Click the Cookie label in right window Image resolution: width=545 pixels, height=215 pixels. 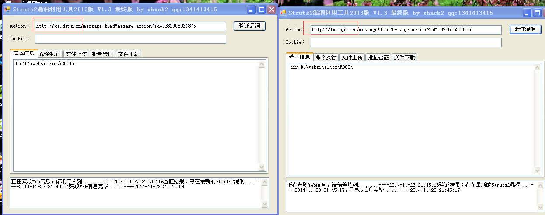click(x=295, y=42)
